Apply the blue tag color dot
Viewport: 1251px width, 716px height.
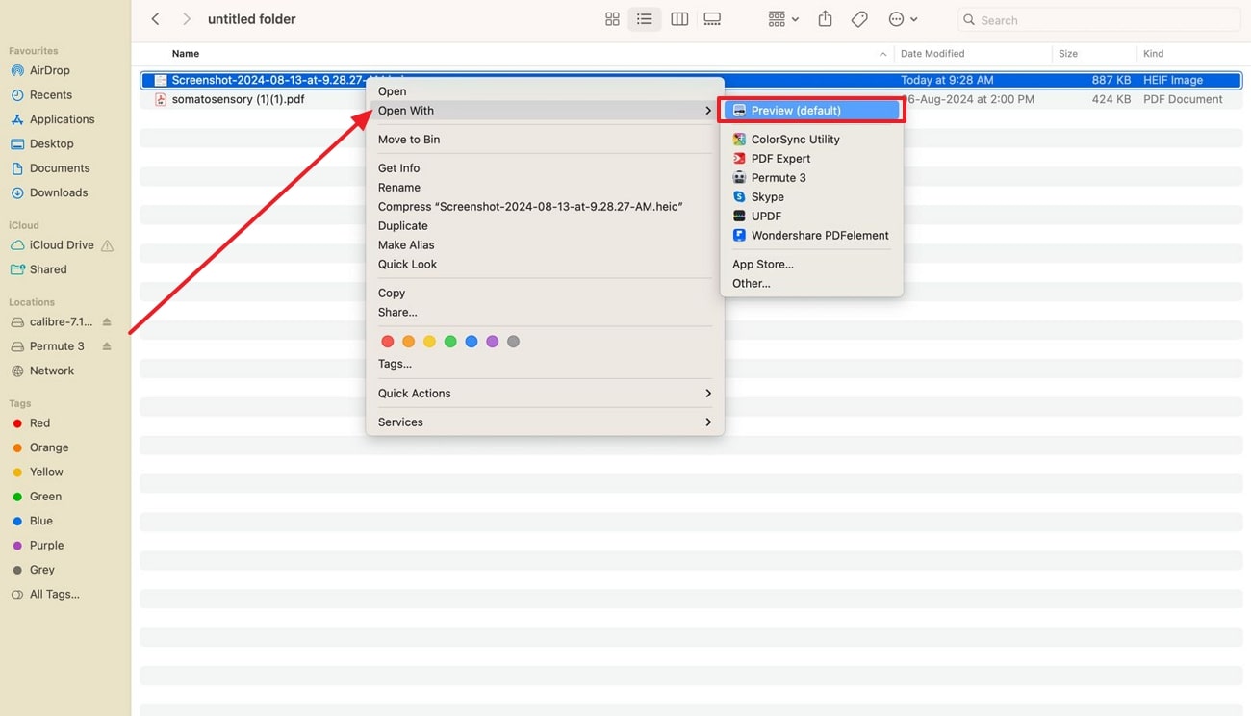[472, 342]
